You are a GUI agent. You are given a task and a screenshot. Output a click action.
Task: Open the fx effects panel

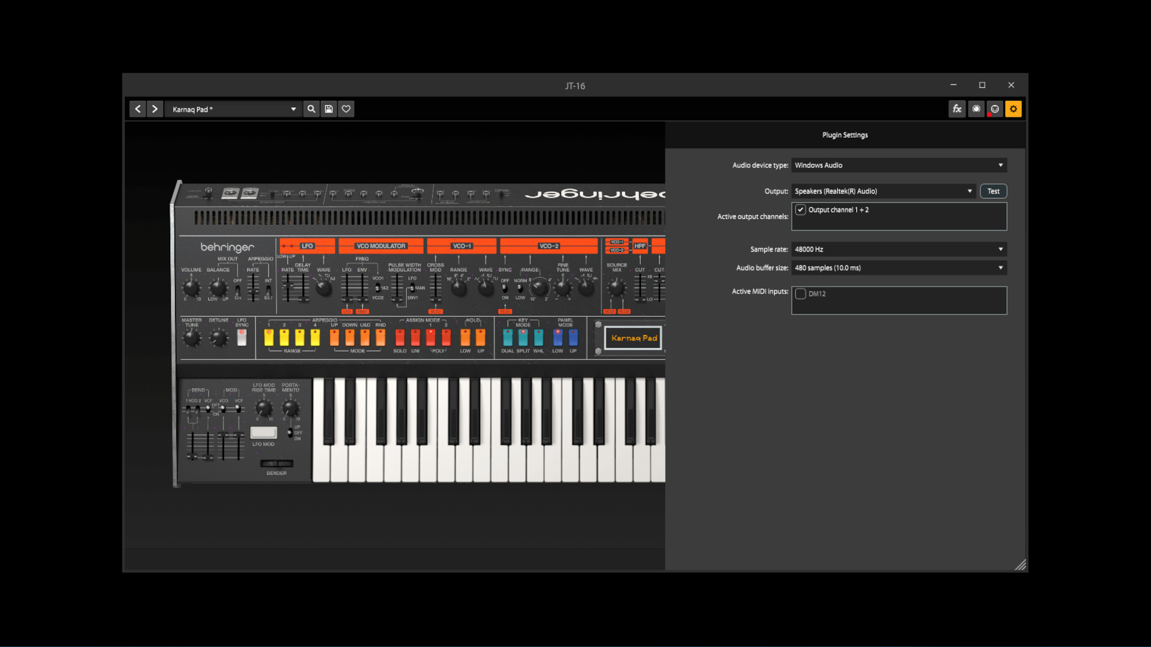(957, 109)
